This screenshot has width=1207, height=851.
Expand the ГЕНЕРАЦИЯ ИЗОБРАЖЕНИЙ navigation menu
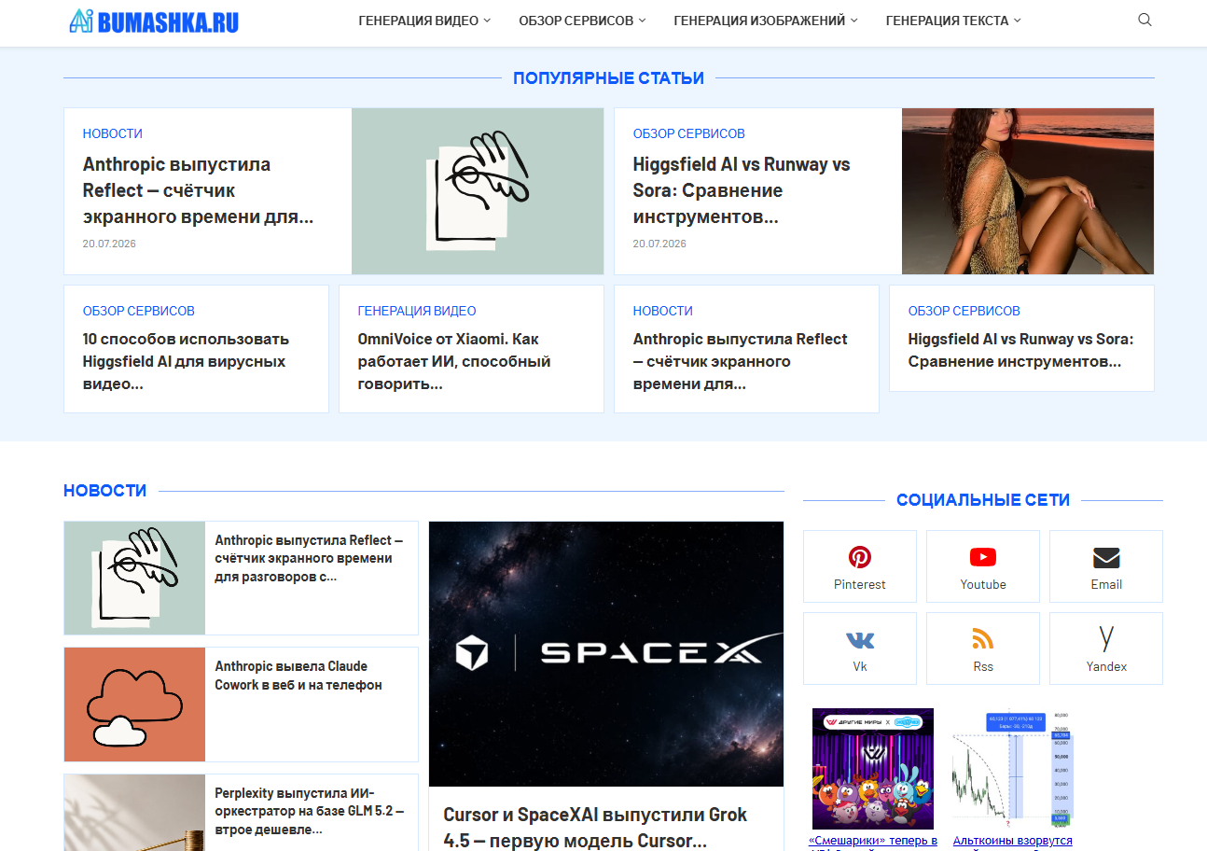[766, 21]
